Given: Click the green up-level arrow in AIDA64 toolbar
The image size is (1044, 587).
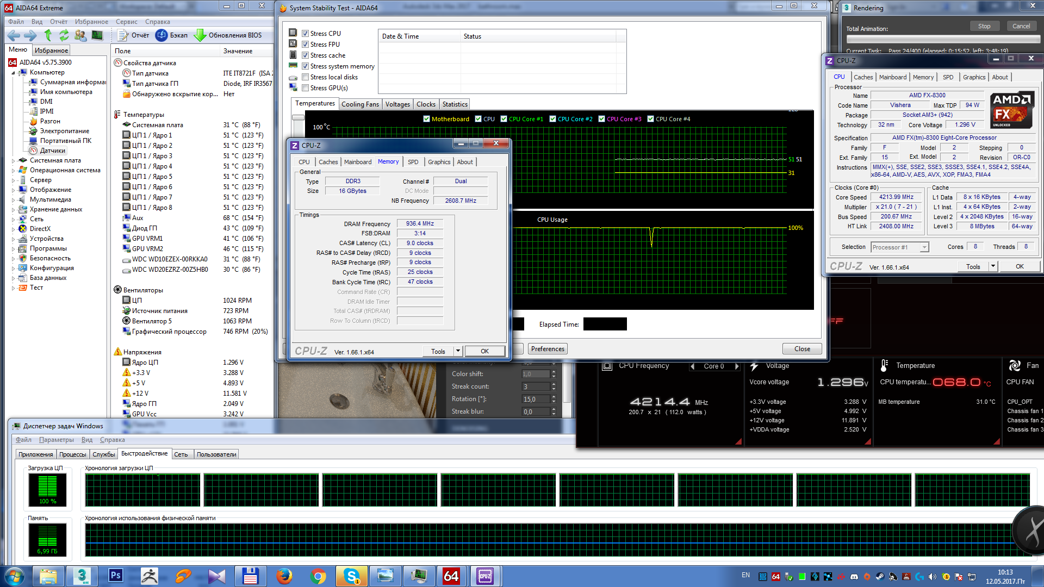Looking at the screenshot, I should pos(48,35).
